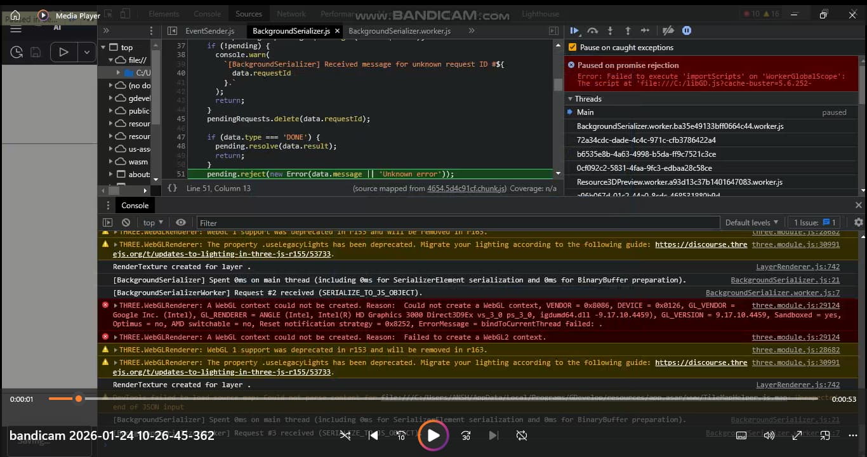Open the captions/subtitles icon
This screenshot has height=457, width=867.
(x=741, y=435)
